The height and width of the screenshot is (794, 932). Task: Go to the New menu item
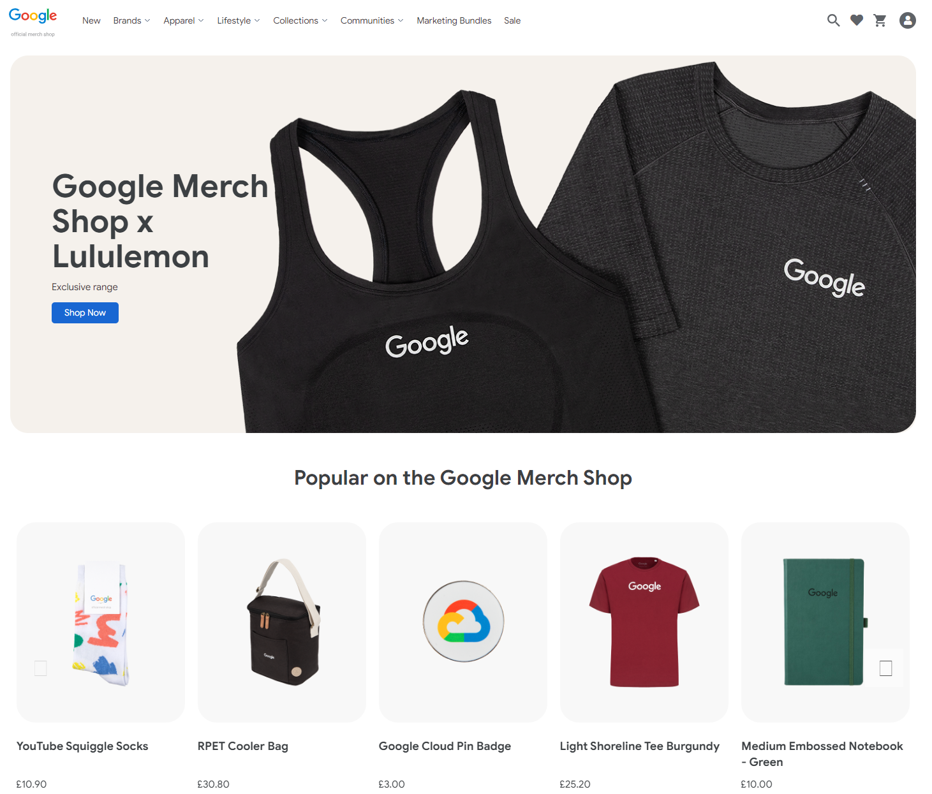[91, 20]
